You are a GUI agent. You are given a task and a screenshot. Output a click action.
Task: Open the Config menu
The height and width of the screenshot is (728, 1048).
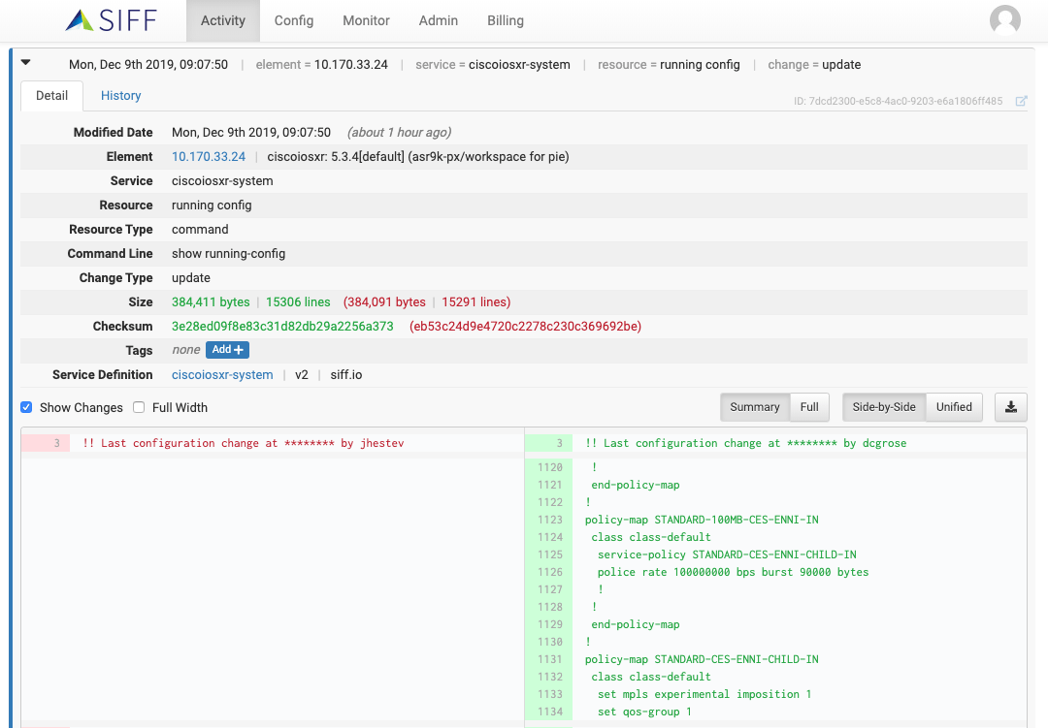293,20
